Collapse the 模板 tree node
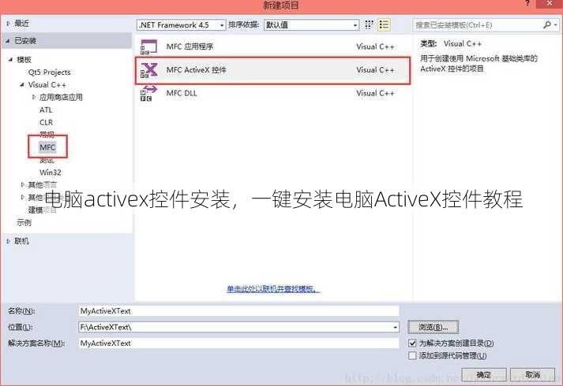Image resolution: width=563 pixels, height=386 pixels. point(11,59)
